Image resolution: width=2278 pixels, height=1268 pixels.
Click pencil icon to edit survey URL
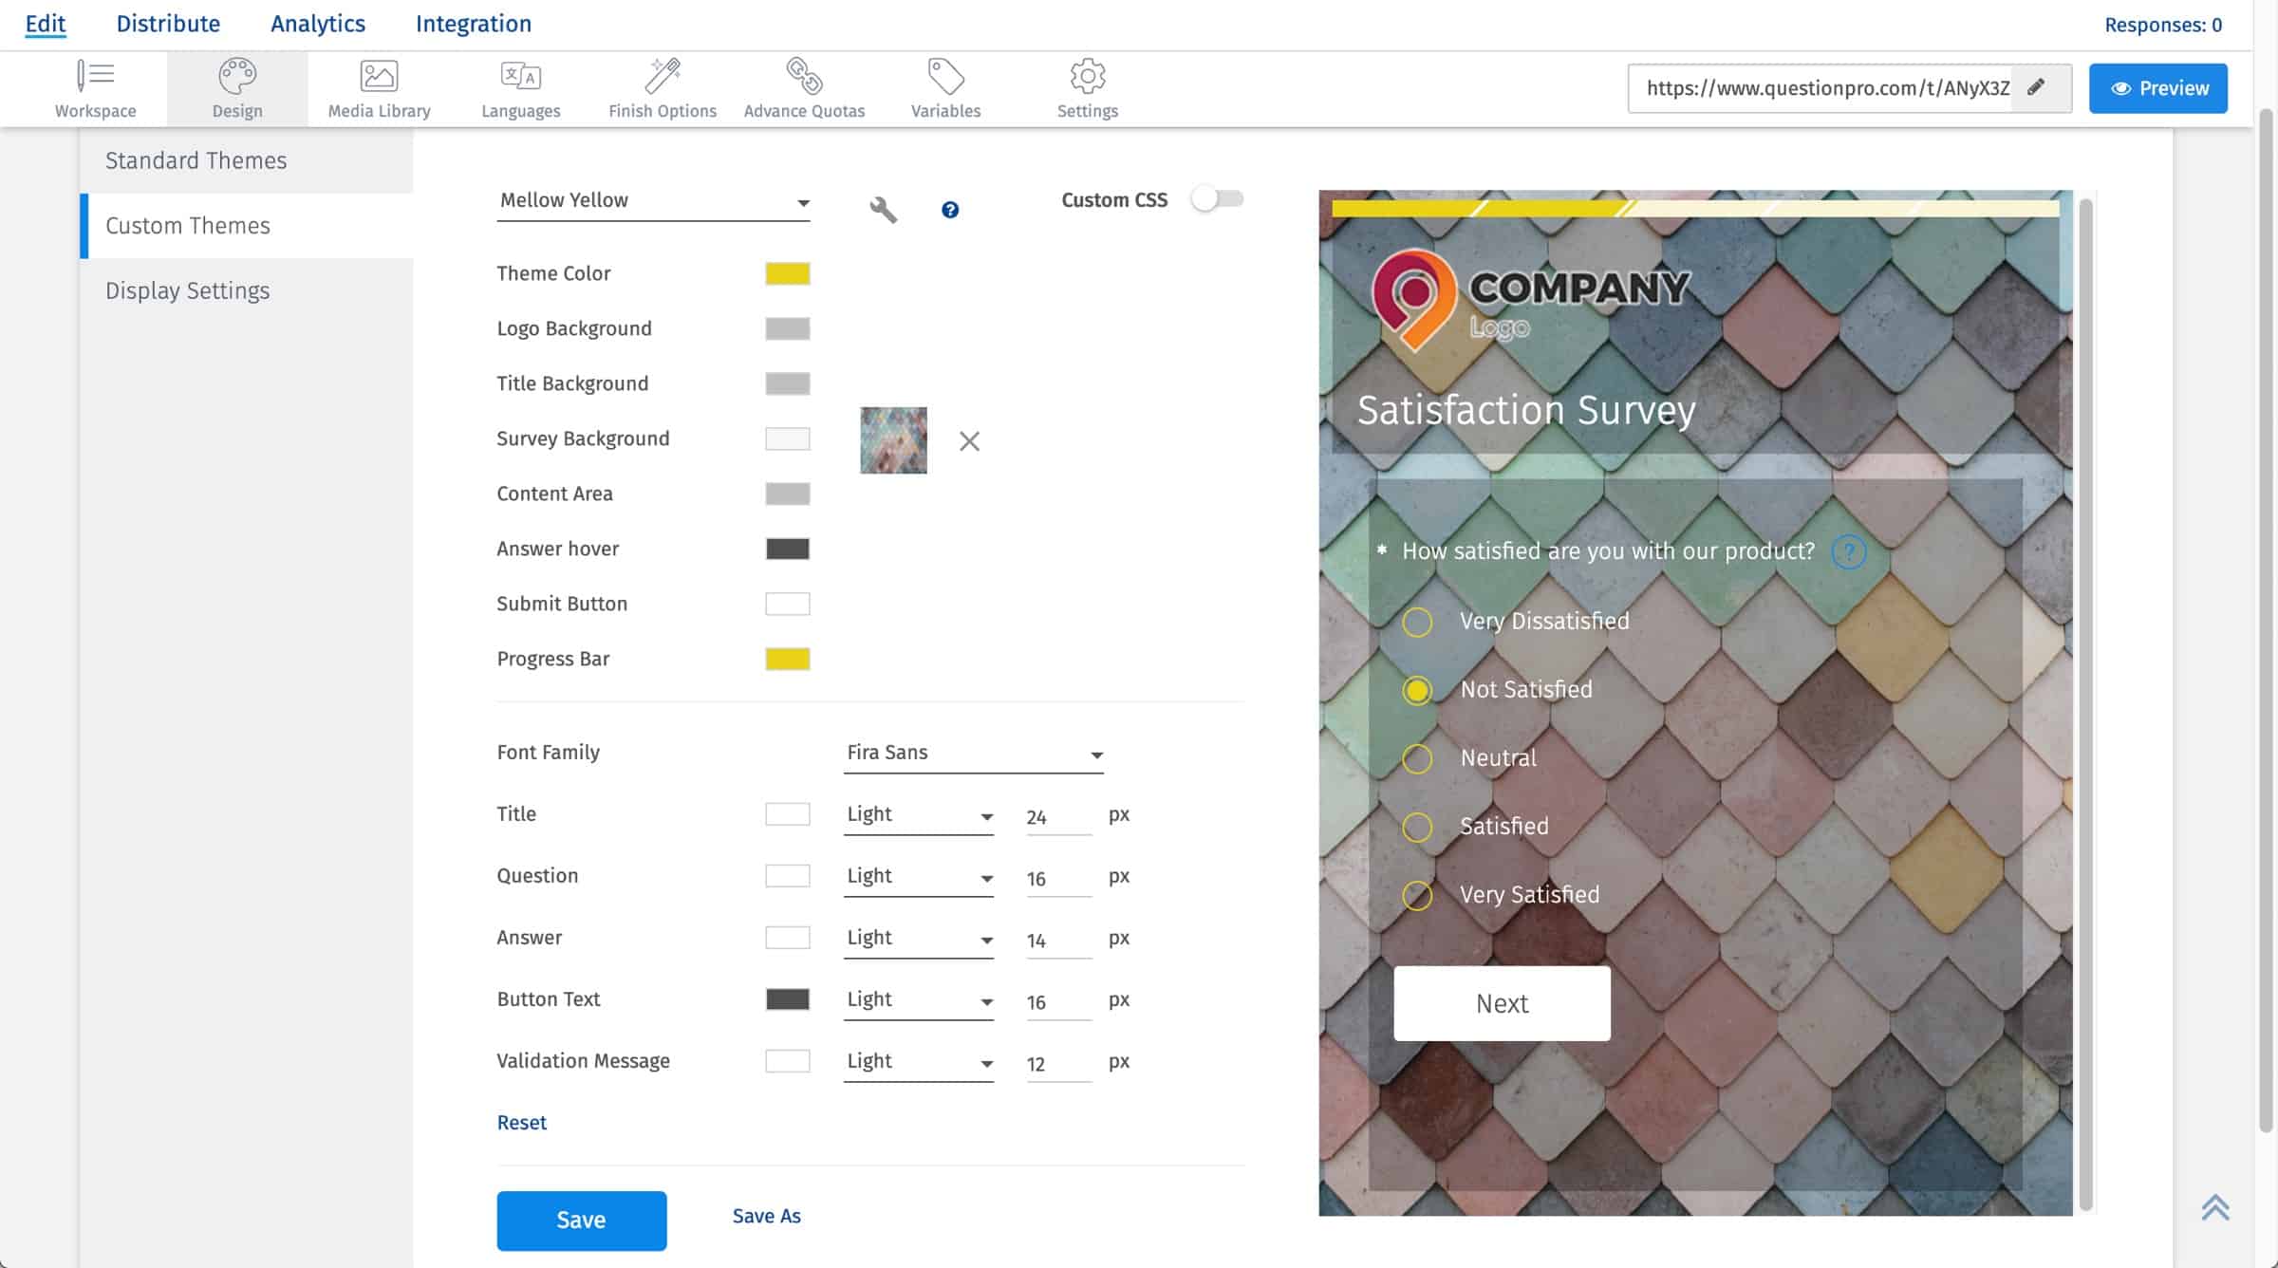coord(2036,88)
